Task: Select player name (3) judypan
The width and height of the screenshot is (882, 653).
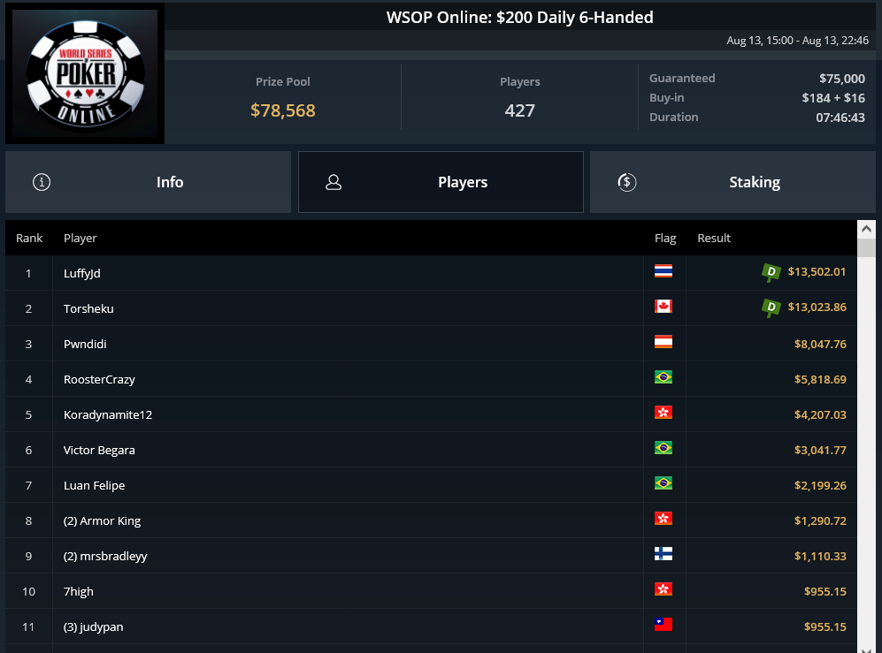Action: 94,627
